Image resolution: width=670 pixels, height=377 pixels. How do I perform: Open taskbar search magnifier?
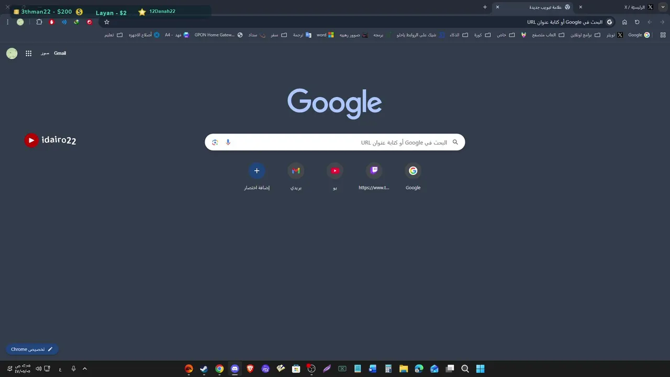coord(465,369)
